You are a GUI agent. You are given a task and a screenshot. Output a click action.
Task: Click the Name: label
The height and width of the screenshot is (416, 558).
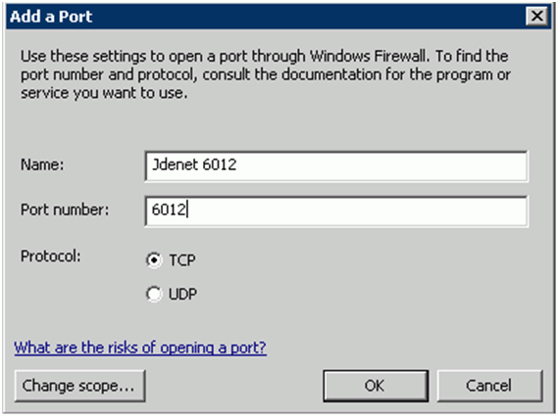(x=42, y=164)
